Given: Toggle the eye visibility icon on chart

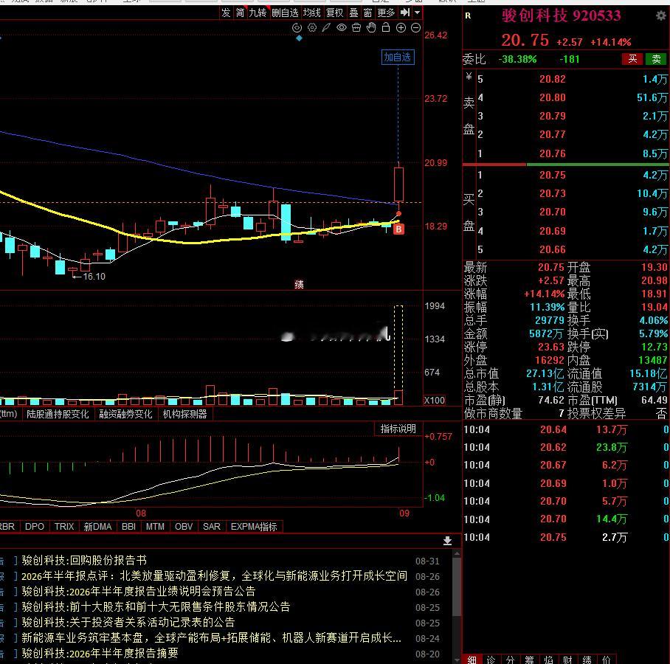Looking at the screenshot, I should 342,28.
